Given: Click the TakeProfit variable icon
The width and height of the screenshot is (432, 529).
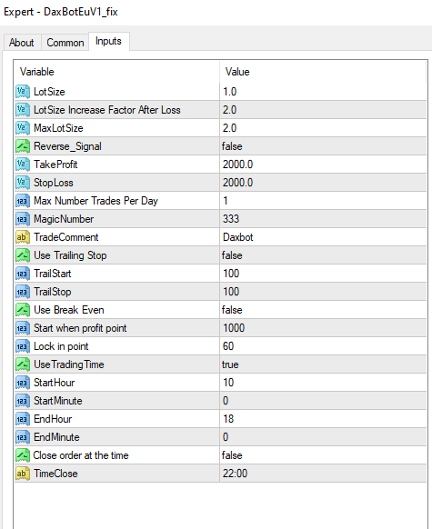Looking at the screenshot, I should 22,165.
